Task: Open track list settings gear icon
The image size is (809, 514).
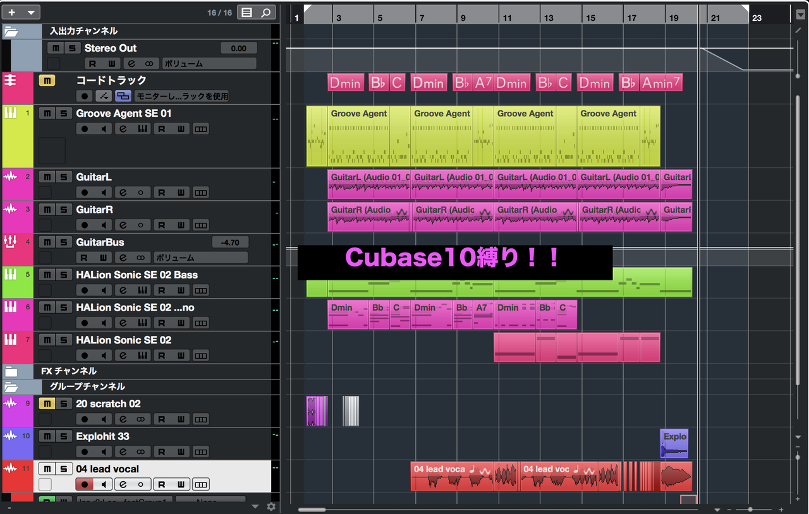Action: point(271,506)
